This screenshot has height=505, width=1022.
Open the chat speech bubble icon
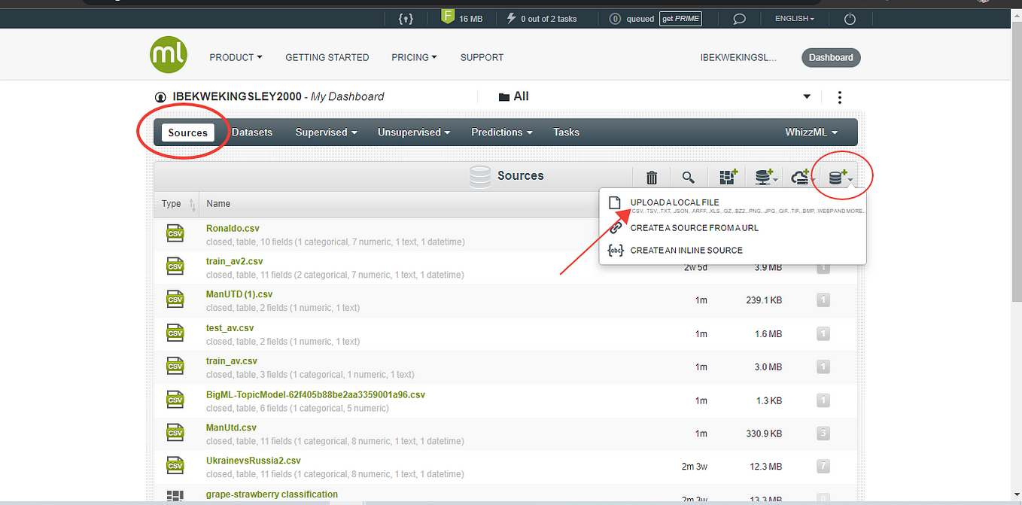click(739, 19)
